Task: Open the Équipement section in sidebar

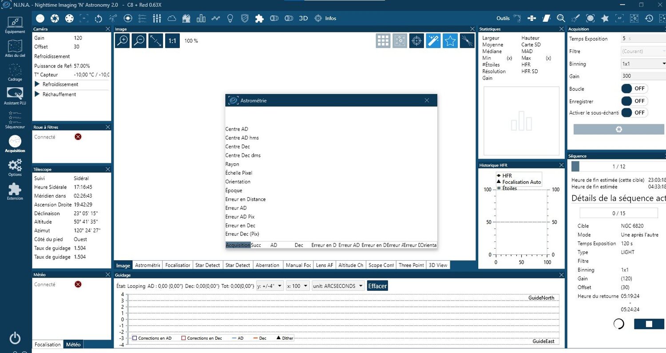Action: [15, 25]
